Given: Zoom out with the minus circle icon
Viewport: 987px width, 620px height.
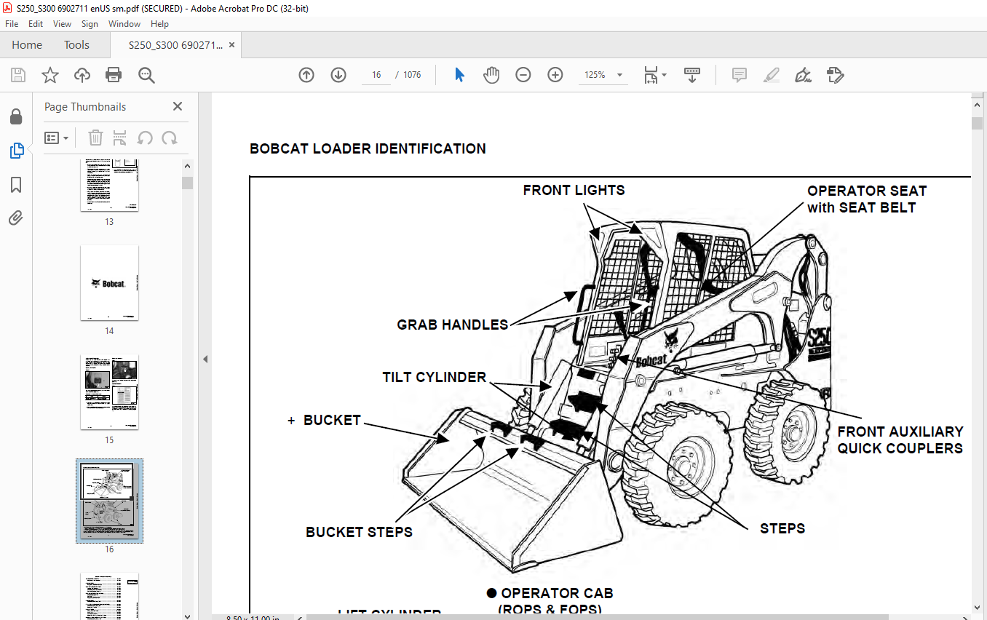Looking at the screenshot, I should 523,75.
